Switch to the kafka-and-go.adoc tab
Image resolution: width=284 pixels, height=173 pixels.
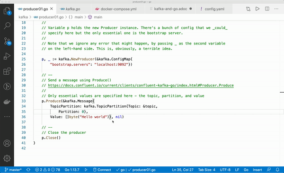(x=170, y=9)
